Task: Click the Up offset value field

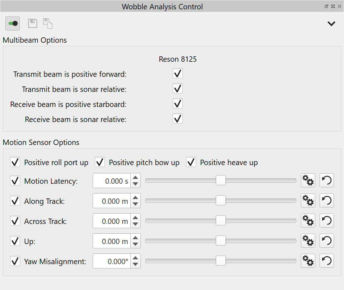Action: coord(112,241)
